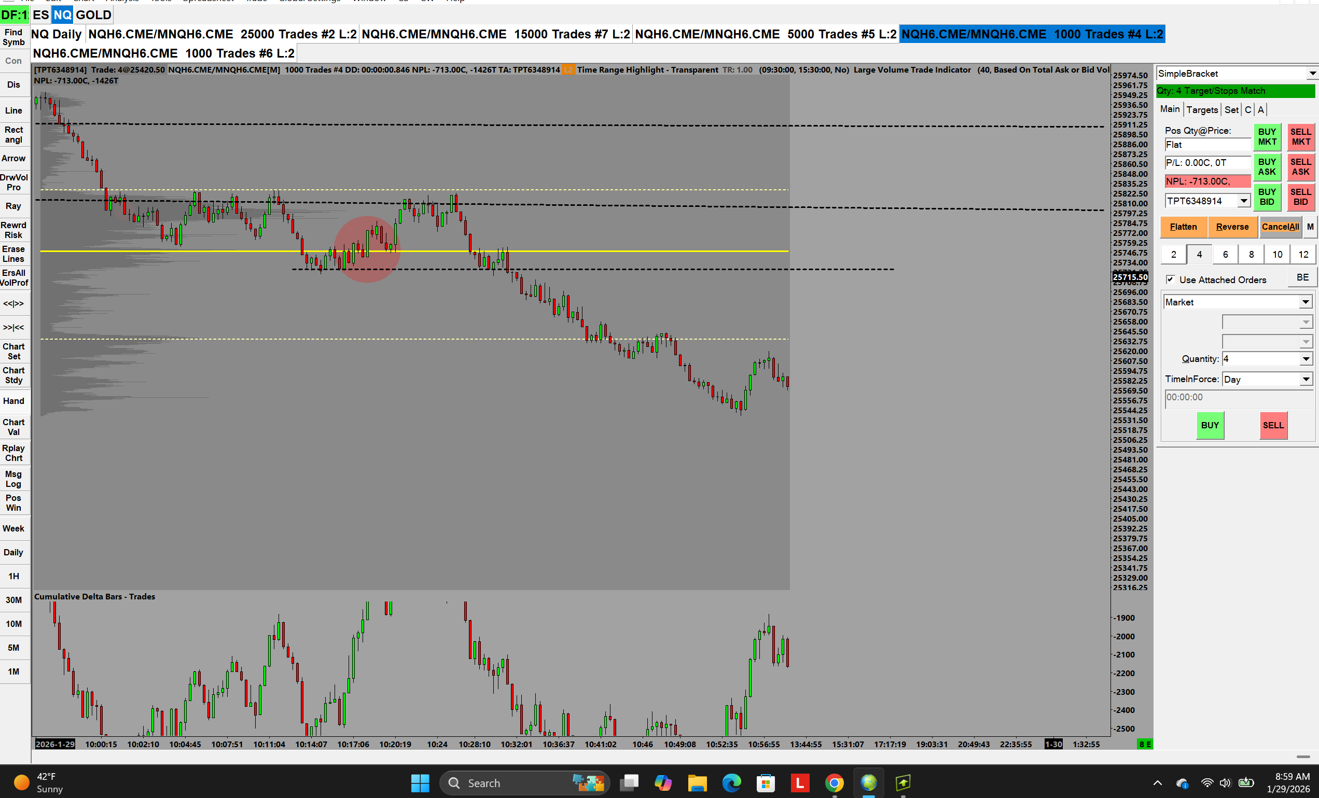Open Wi-Fi network settings in tray
The width and height of the screenshot is (1319, 798).
tap(1207, 783)
